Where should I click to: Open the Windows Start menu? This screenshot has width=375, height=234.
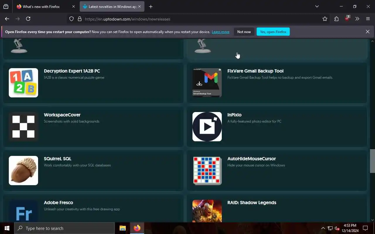[7, 228]
